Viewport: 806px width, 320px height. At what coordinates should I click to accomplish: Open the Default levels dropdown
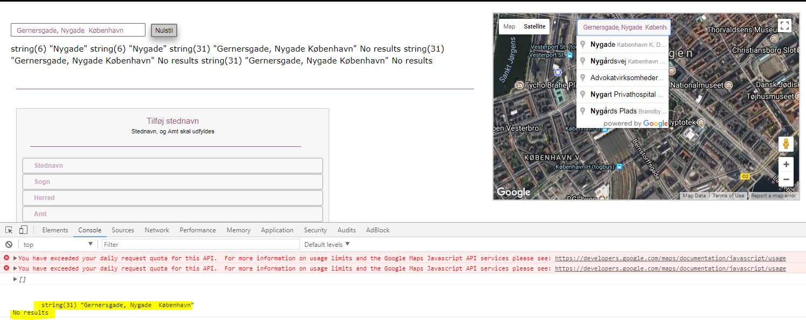click(328, 245)
